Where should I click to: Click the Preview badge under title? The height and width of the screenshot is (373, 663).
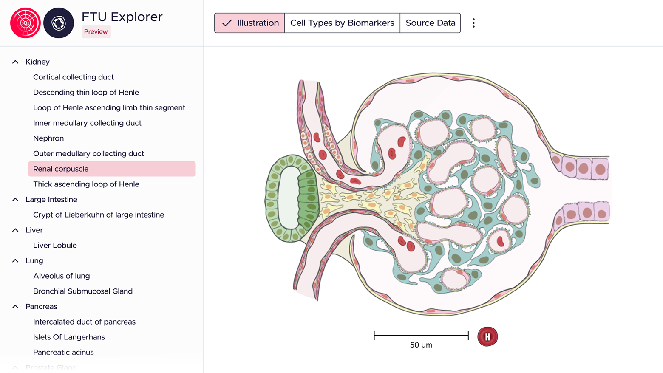point(96,32)
